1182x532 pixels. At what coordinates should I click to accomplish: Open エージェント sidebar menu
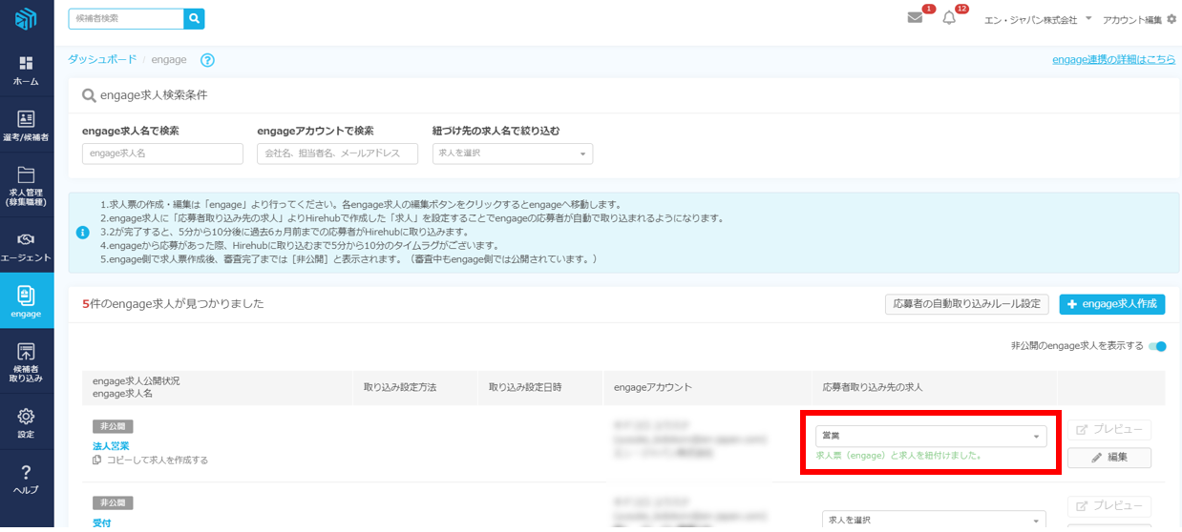click(26, 246)
